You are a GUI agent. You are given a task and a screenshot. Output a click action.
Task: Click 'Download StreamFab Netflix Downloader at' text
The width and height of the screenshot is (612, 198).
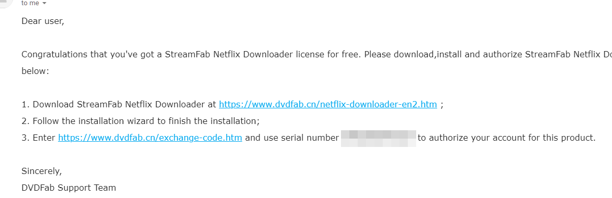coord(124,104)
